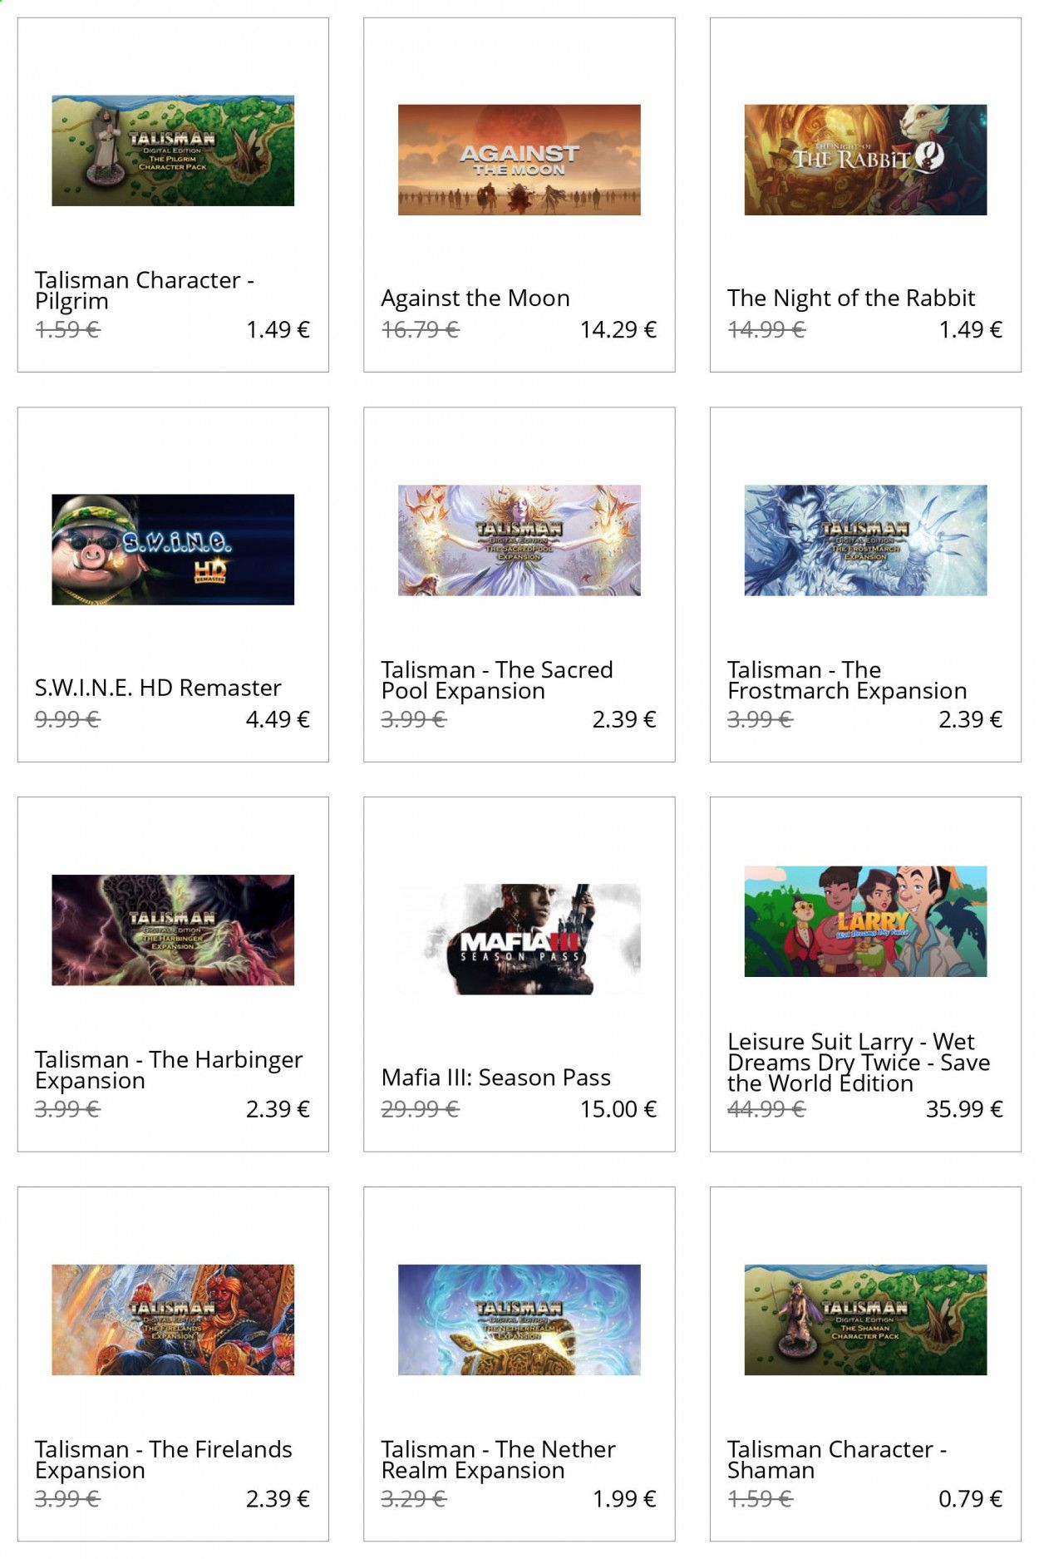1039x1559 pixels.
Task: Open the Sacred Pool Expansion artwork
Action: coord(519,540)
